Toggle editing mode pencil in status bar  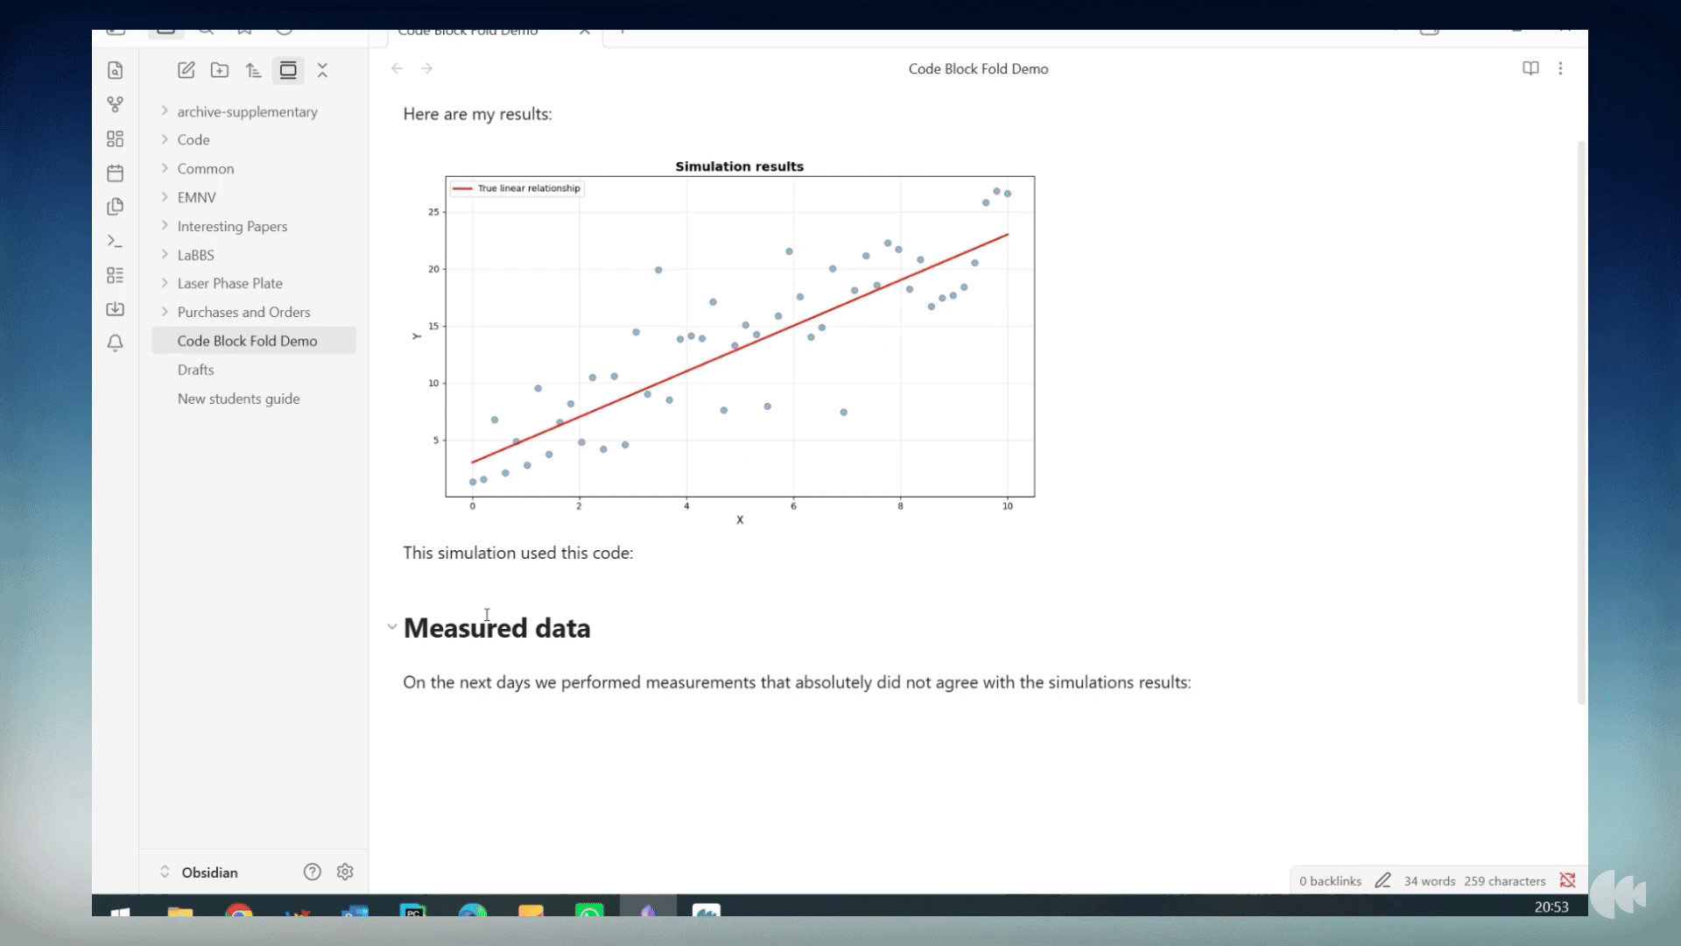click(x=1382, y=880)
